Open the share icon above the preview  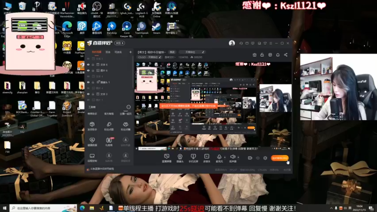pyautogui.click(x=286, y=55)
